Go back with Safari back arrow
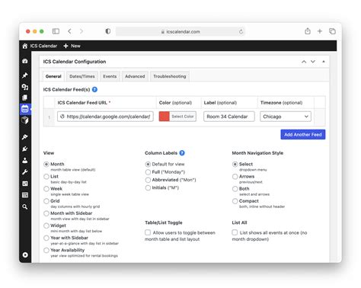 click(69, 31)
